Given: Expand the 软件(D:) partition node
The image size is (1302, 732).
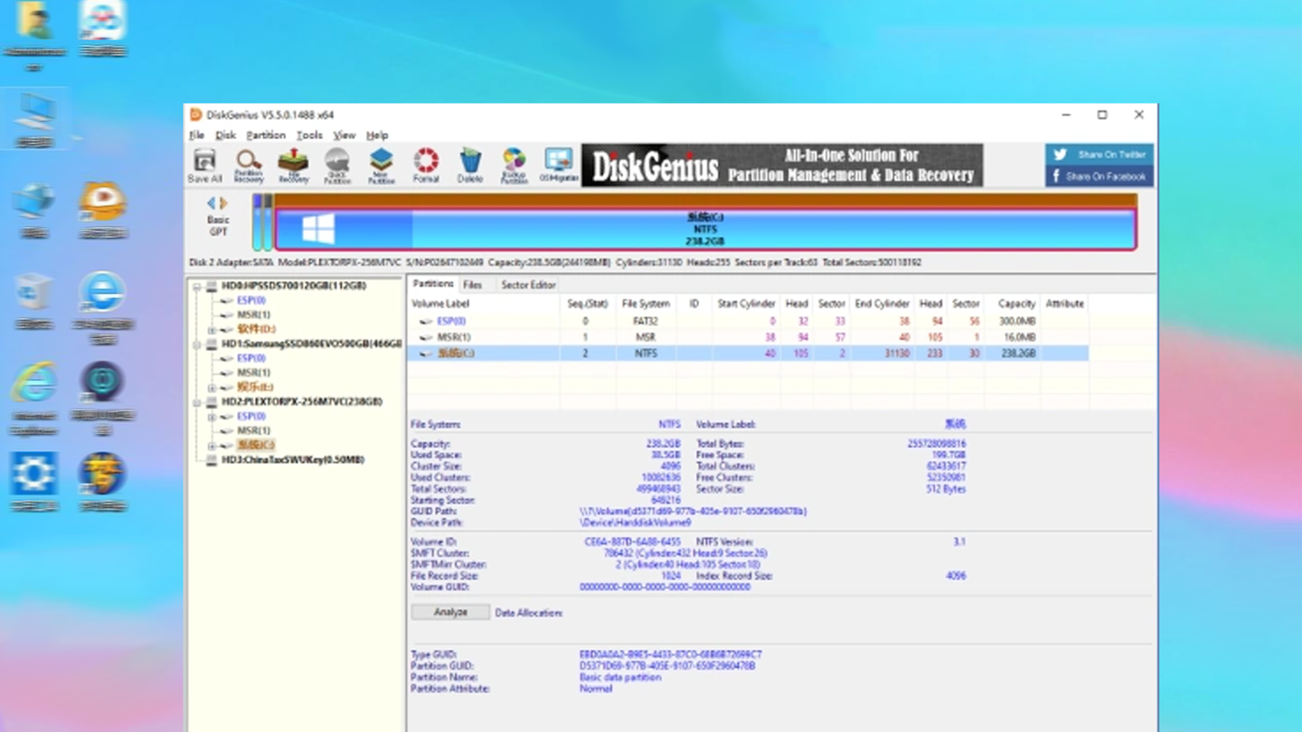Looking at the screenshot, I should pos(212,330).
